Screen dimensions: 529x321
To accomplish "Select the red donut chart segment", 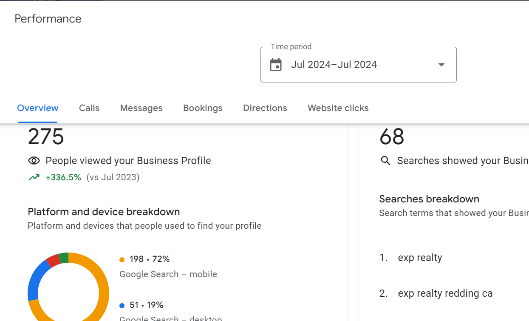I will click(x=54, y=260).
